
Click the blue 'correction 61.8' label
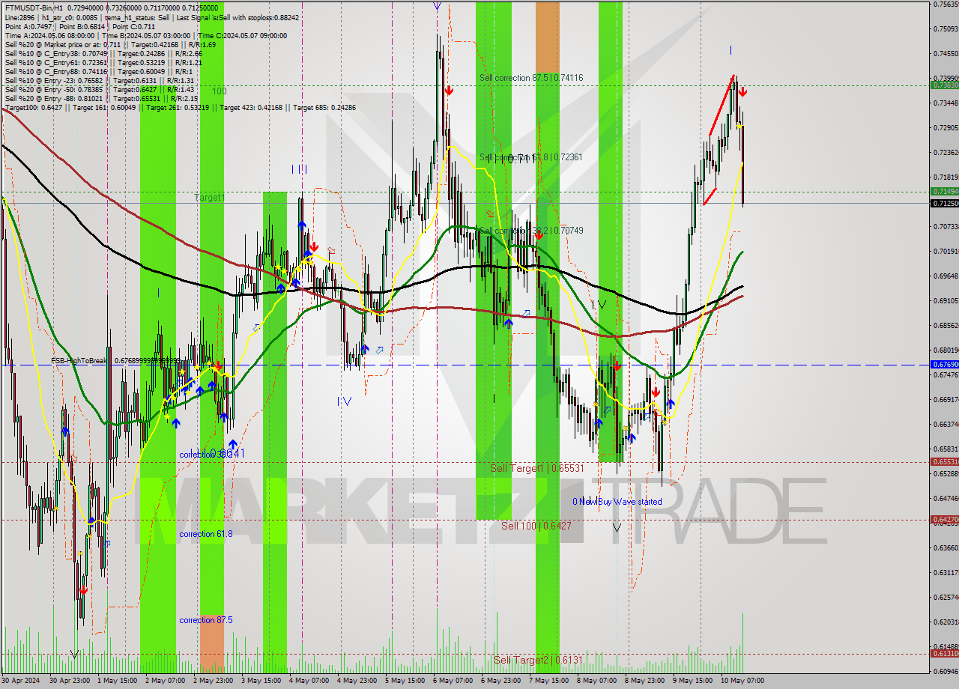point(206,534)
